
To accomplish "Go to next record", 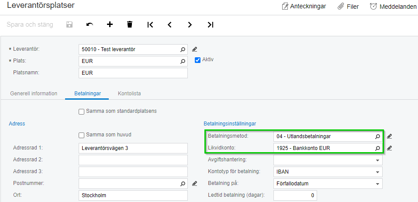I will click(190, 24).
